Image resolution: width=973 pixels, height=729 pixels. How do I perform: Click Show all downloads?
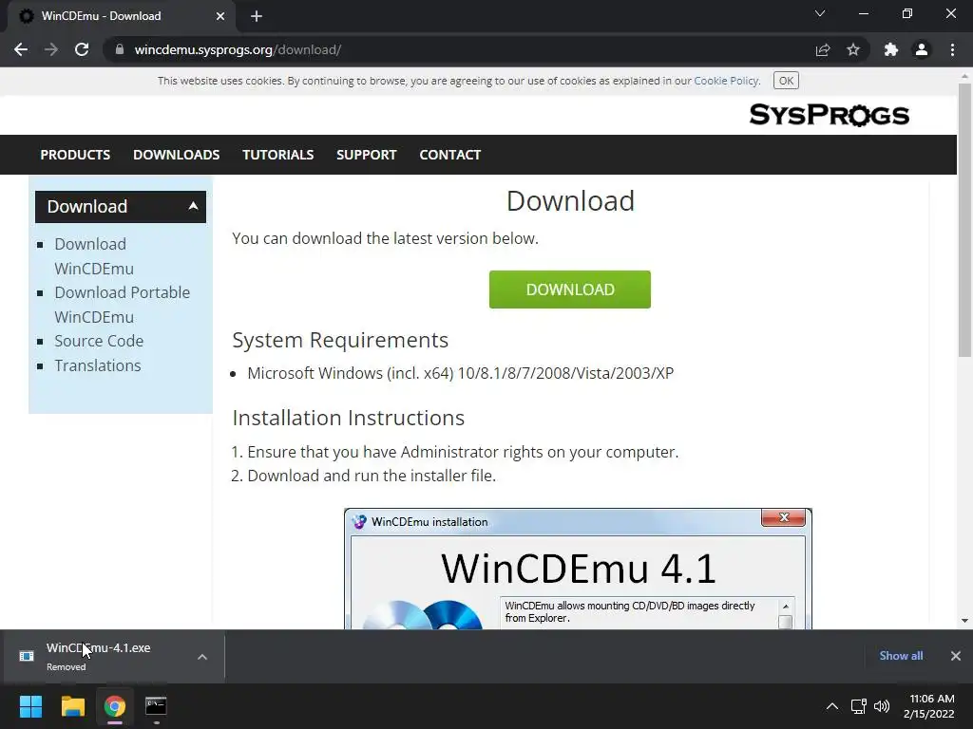(x=901, y=656)
